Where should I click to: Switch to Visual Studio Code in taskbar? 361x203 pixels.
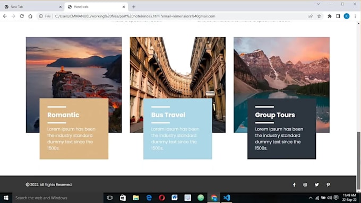click(x=227, y=198)
